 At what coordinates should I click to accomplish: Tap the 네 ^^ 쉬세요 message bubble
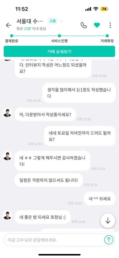(100, 199)
